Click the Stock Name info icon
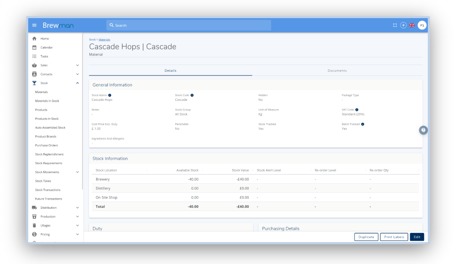The height and width of the screenshot is (264, 459). [x=110, y=95]
